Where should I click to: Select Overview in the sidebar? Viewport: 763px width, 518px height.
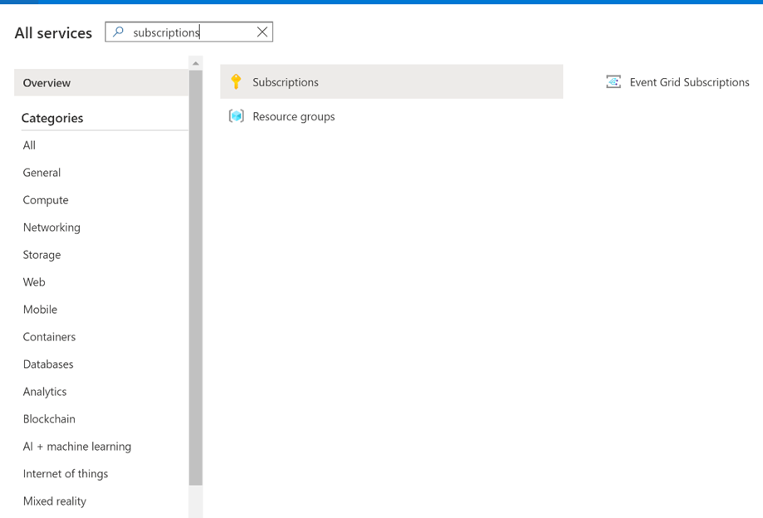click(47, 83)
